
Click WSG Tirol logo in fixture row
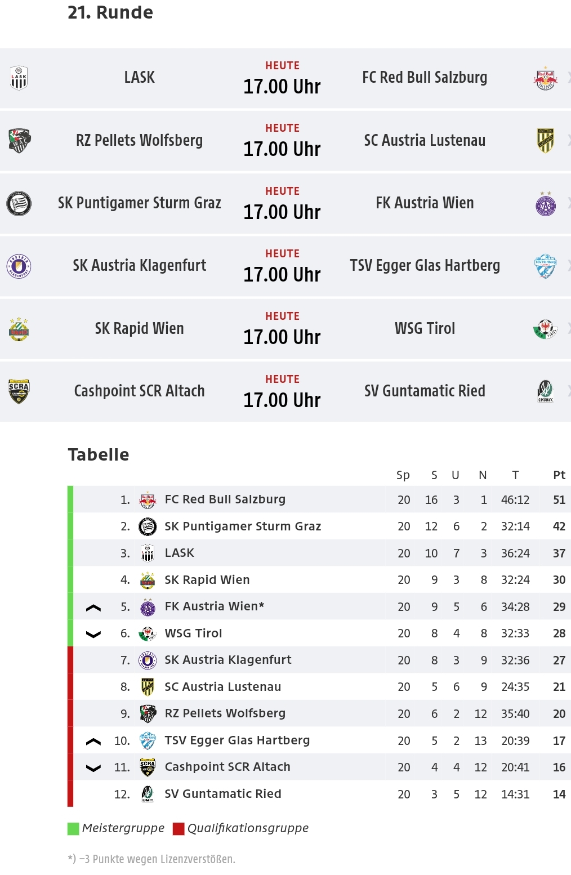pyautogui.click(x=545, y=329)
